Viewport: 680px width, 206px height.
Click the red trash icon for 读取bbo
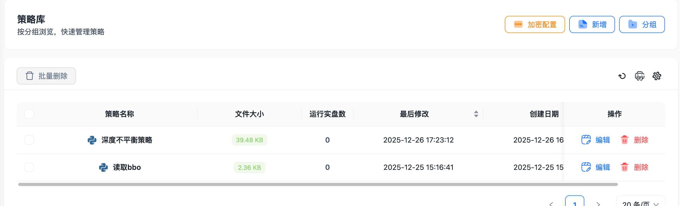pos(625,167)
